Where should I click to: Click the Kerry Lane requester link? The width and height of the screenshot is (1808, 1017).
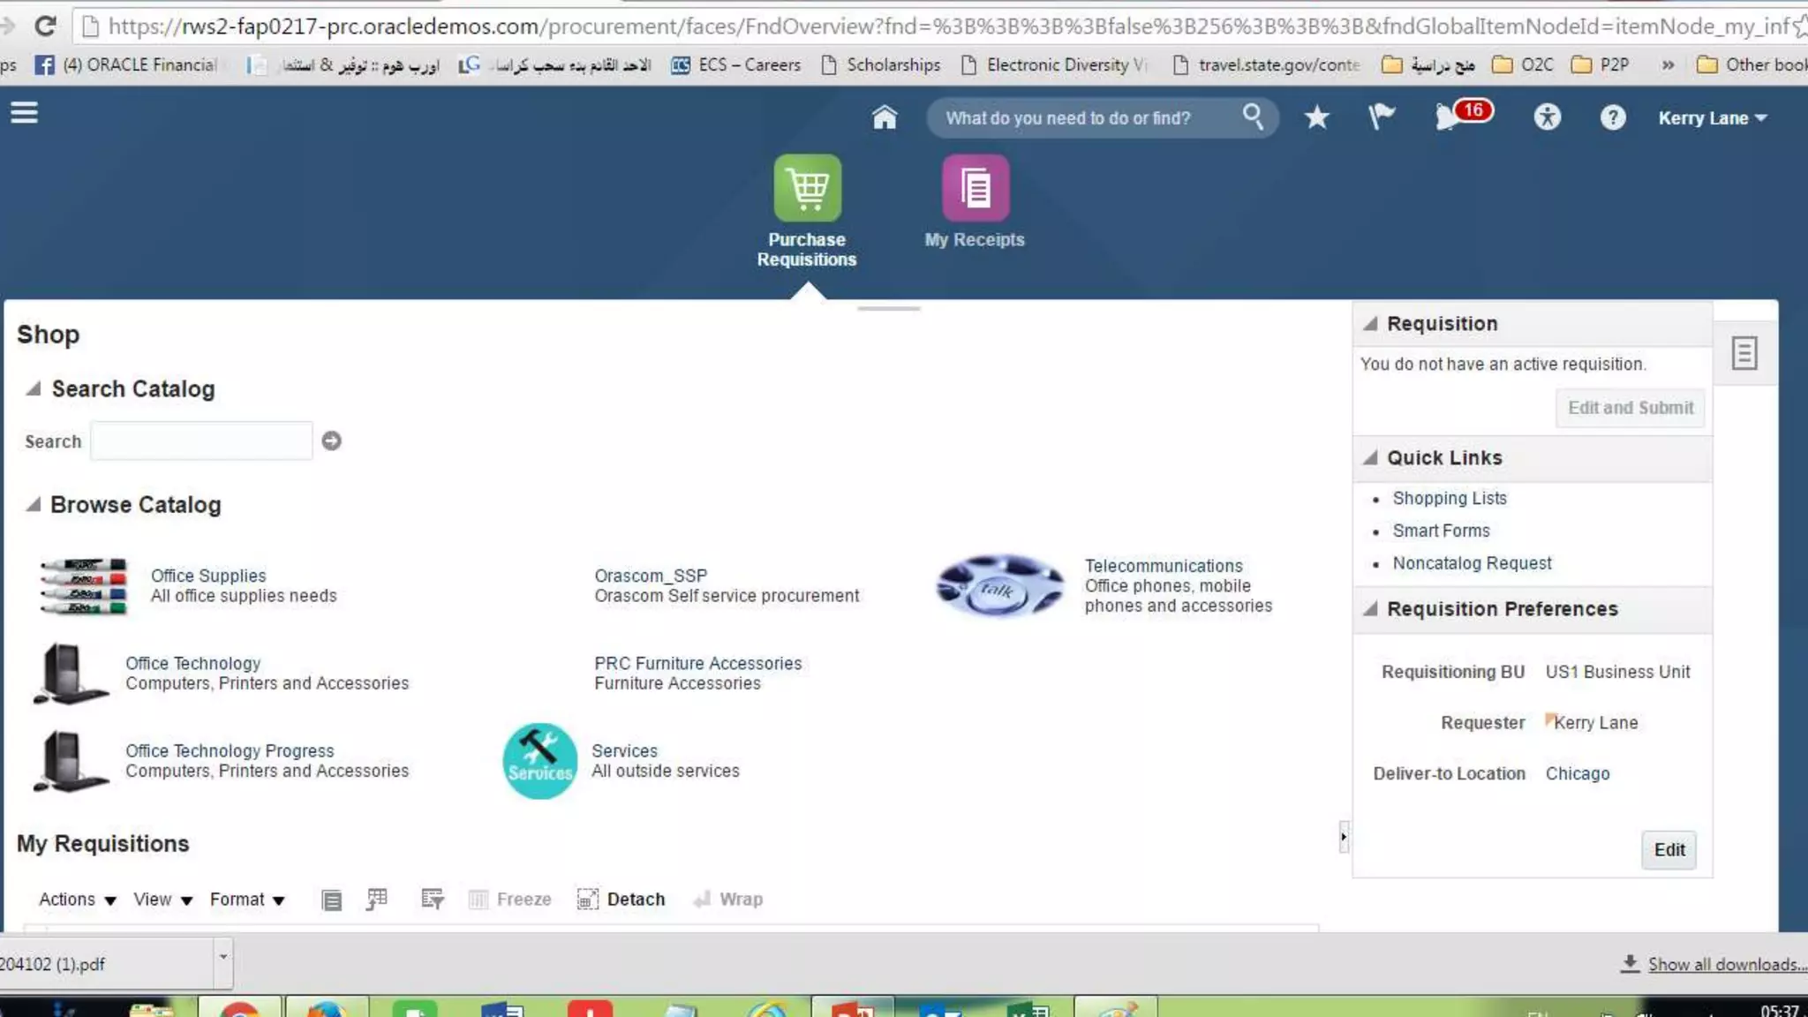point(1595,722)
